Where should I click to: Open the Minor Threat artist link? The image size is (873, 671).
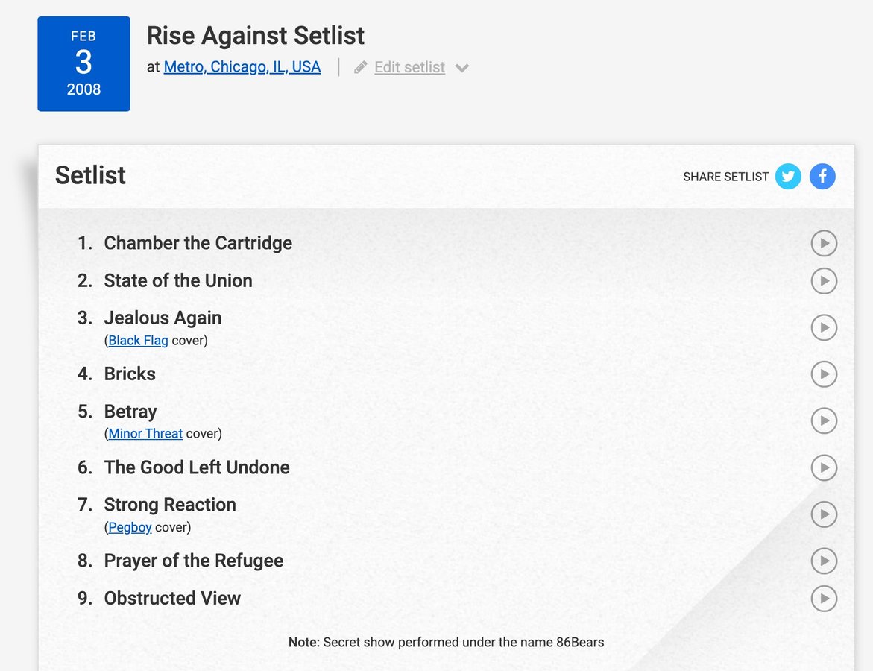coord(145,433)
